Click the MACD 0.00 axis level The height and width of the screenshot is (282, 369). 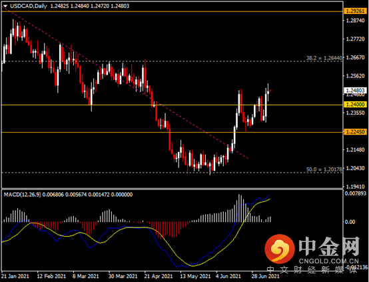[x=350, y=222]
